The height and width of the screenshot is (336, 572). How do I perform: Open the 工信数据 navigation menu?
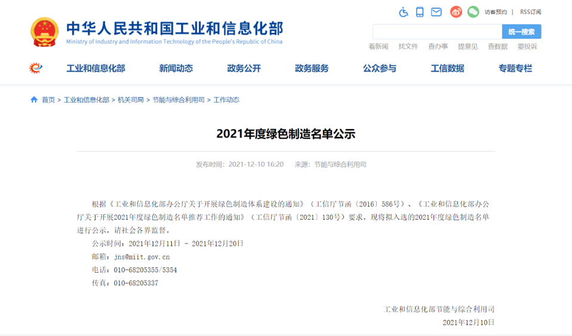pyautogui.click(x=447, y=68)
